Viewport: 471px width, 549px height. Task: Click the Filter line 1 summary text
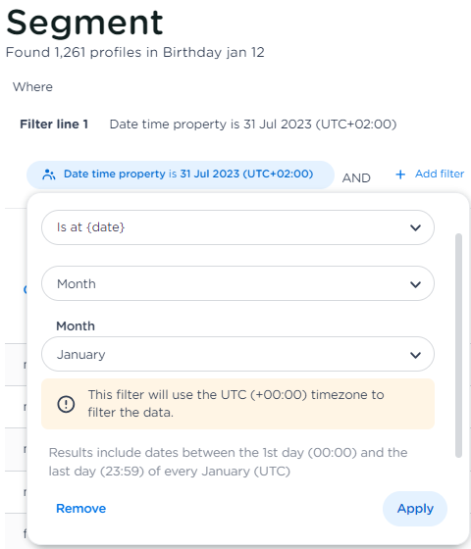(253, 125)
